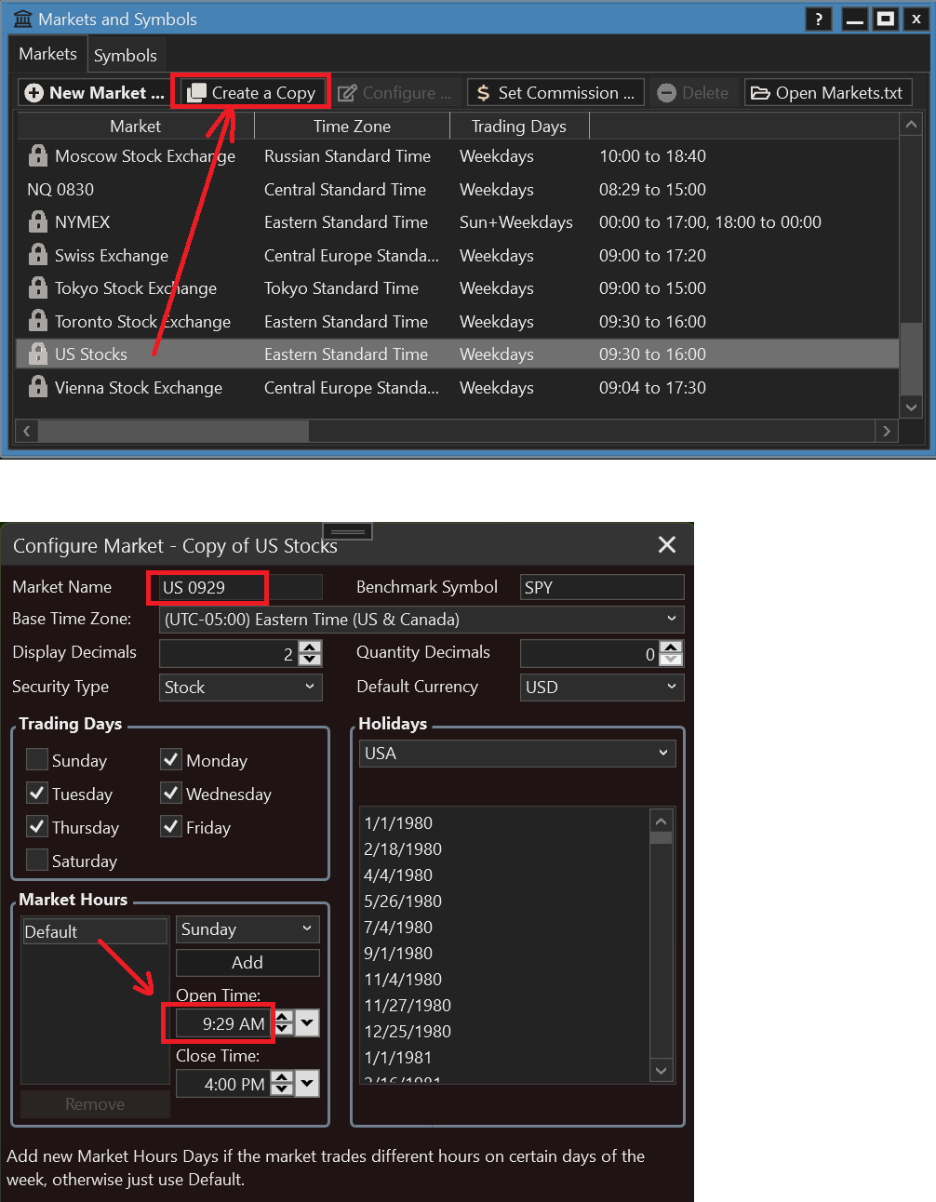Click the New Market plus icon

[34, 93]
